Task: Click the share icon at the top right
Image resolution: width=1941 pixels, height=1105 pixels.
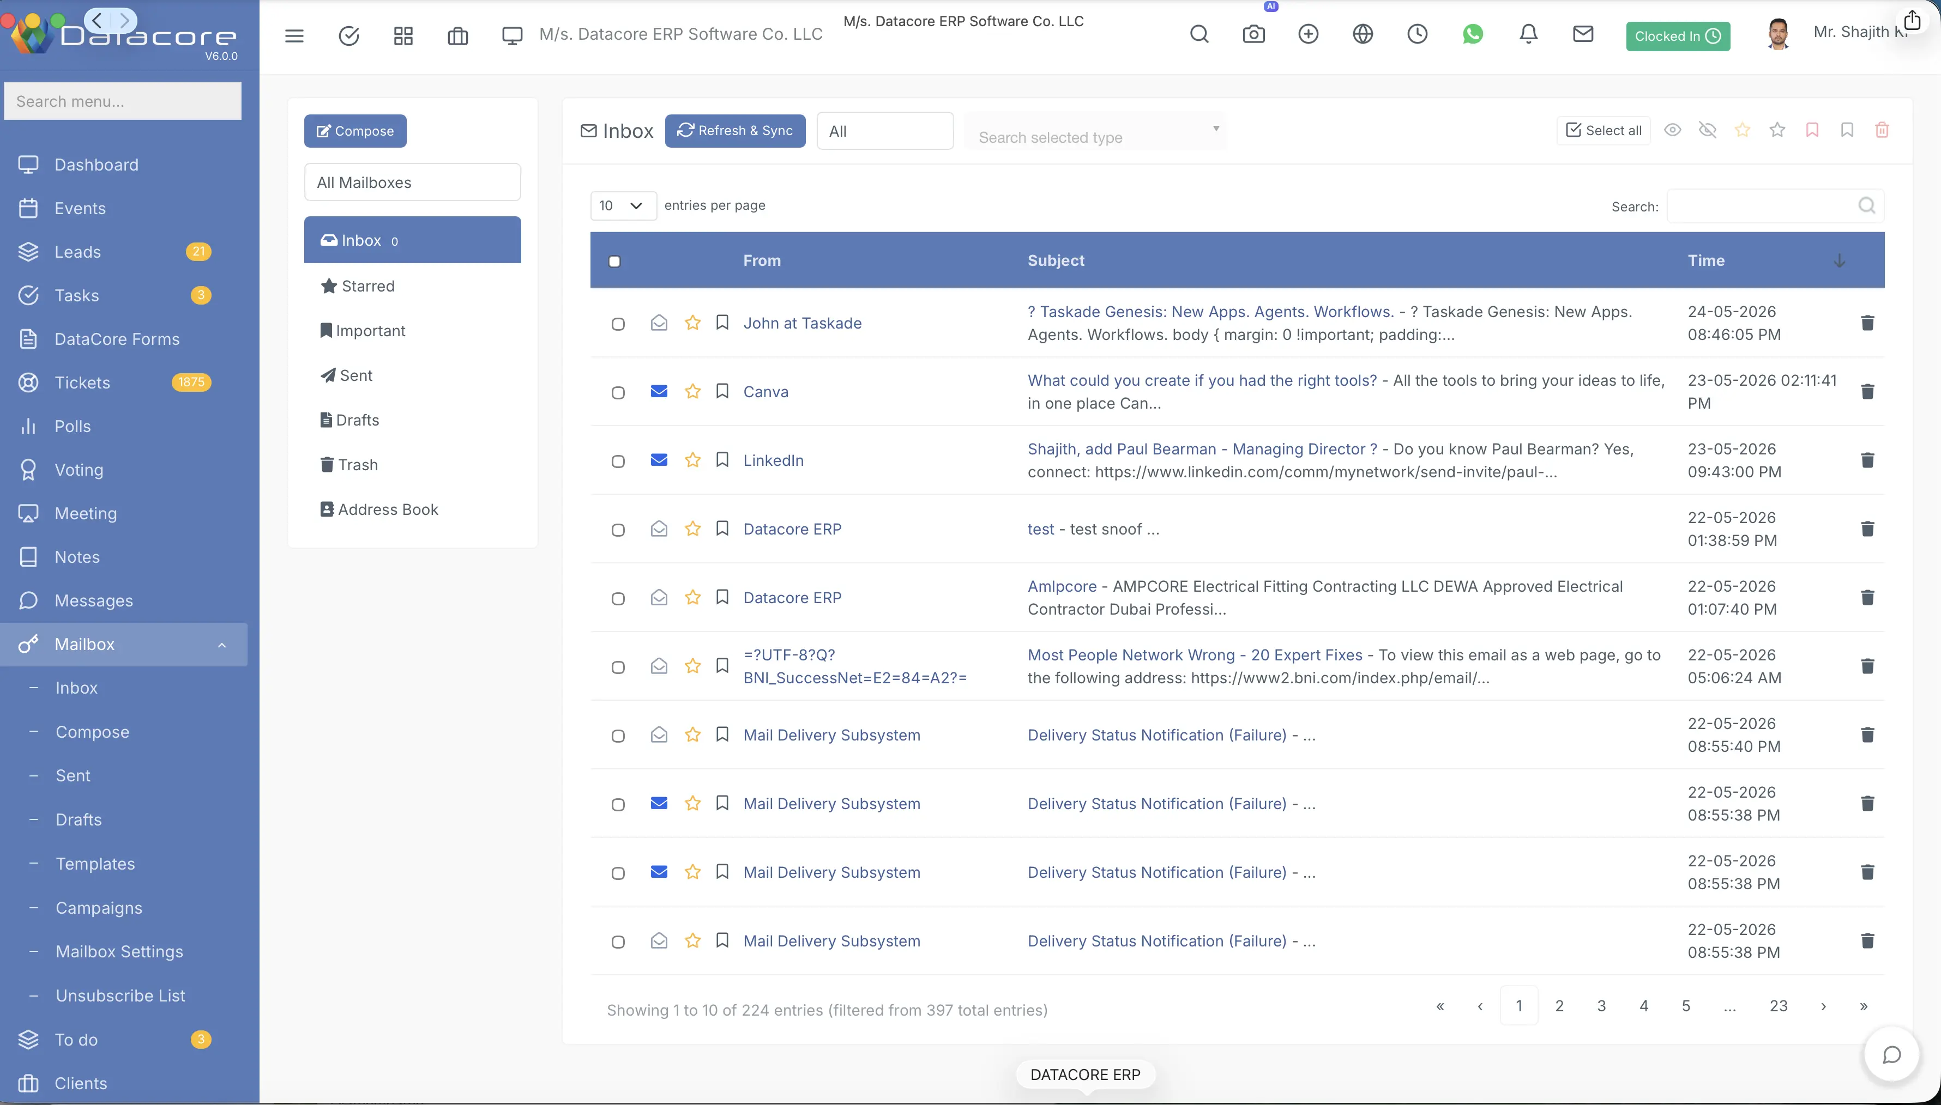Action: coord(1912,21)
